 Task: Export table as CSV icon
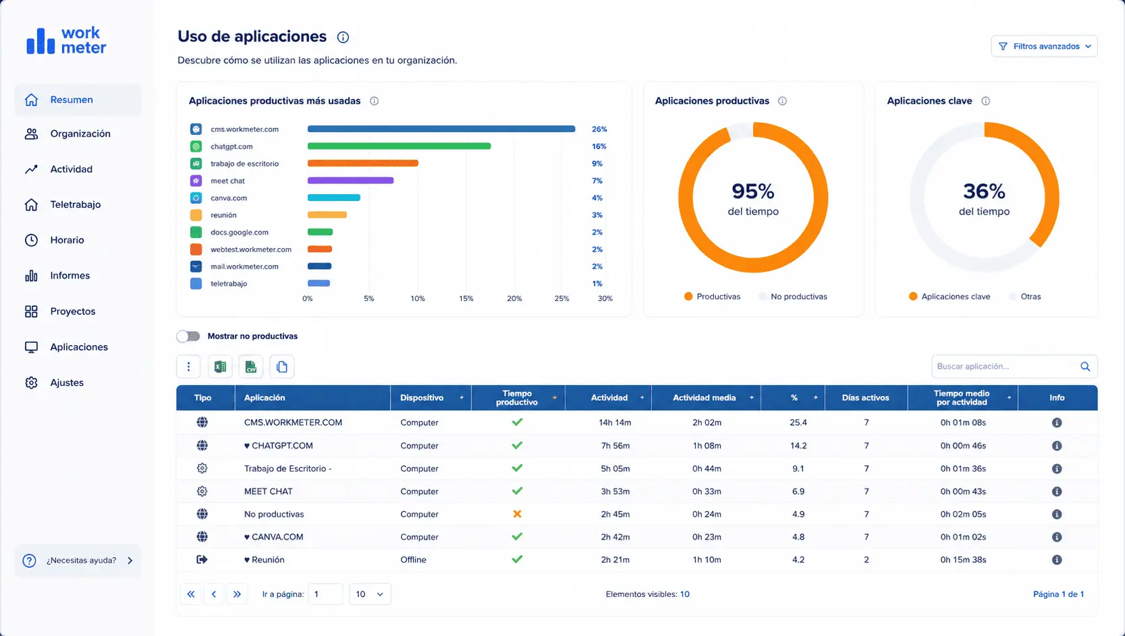[251, 367]
